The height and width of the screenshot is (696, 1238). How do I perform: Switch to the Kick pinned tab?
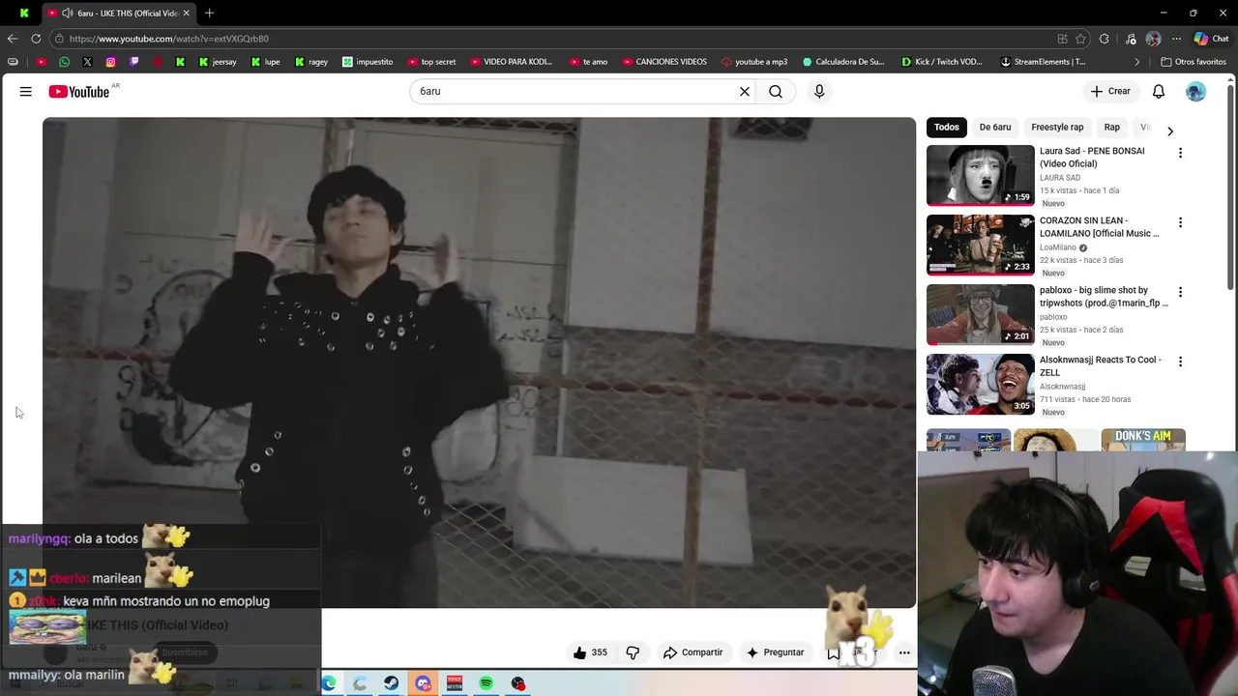click(x=24, y=13)
